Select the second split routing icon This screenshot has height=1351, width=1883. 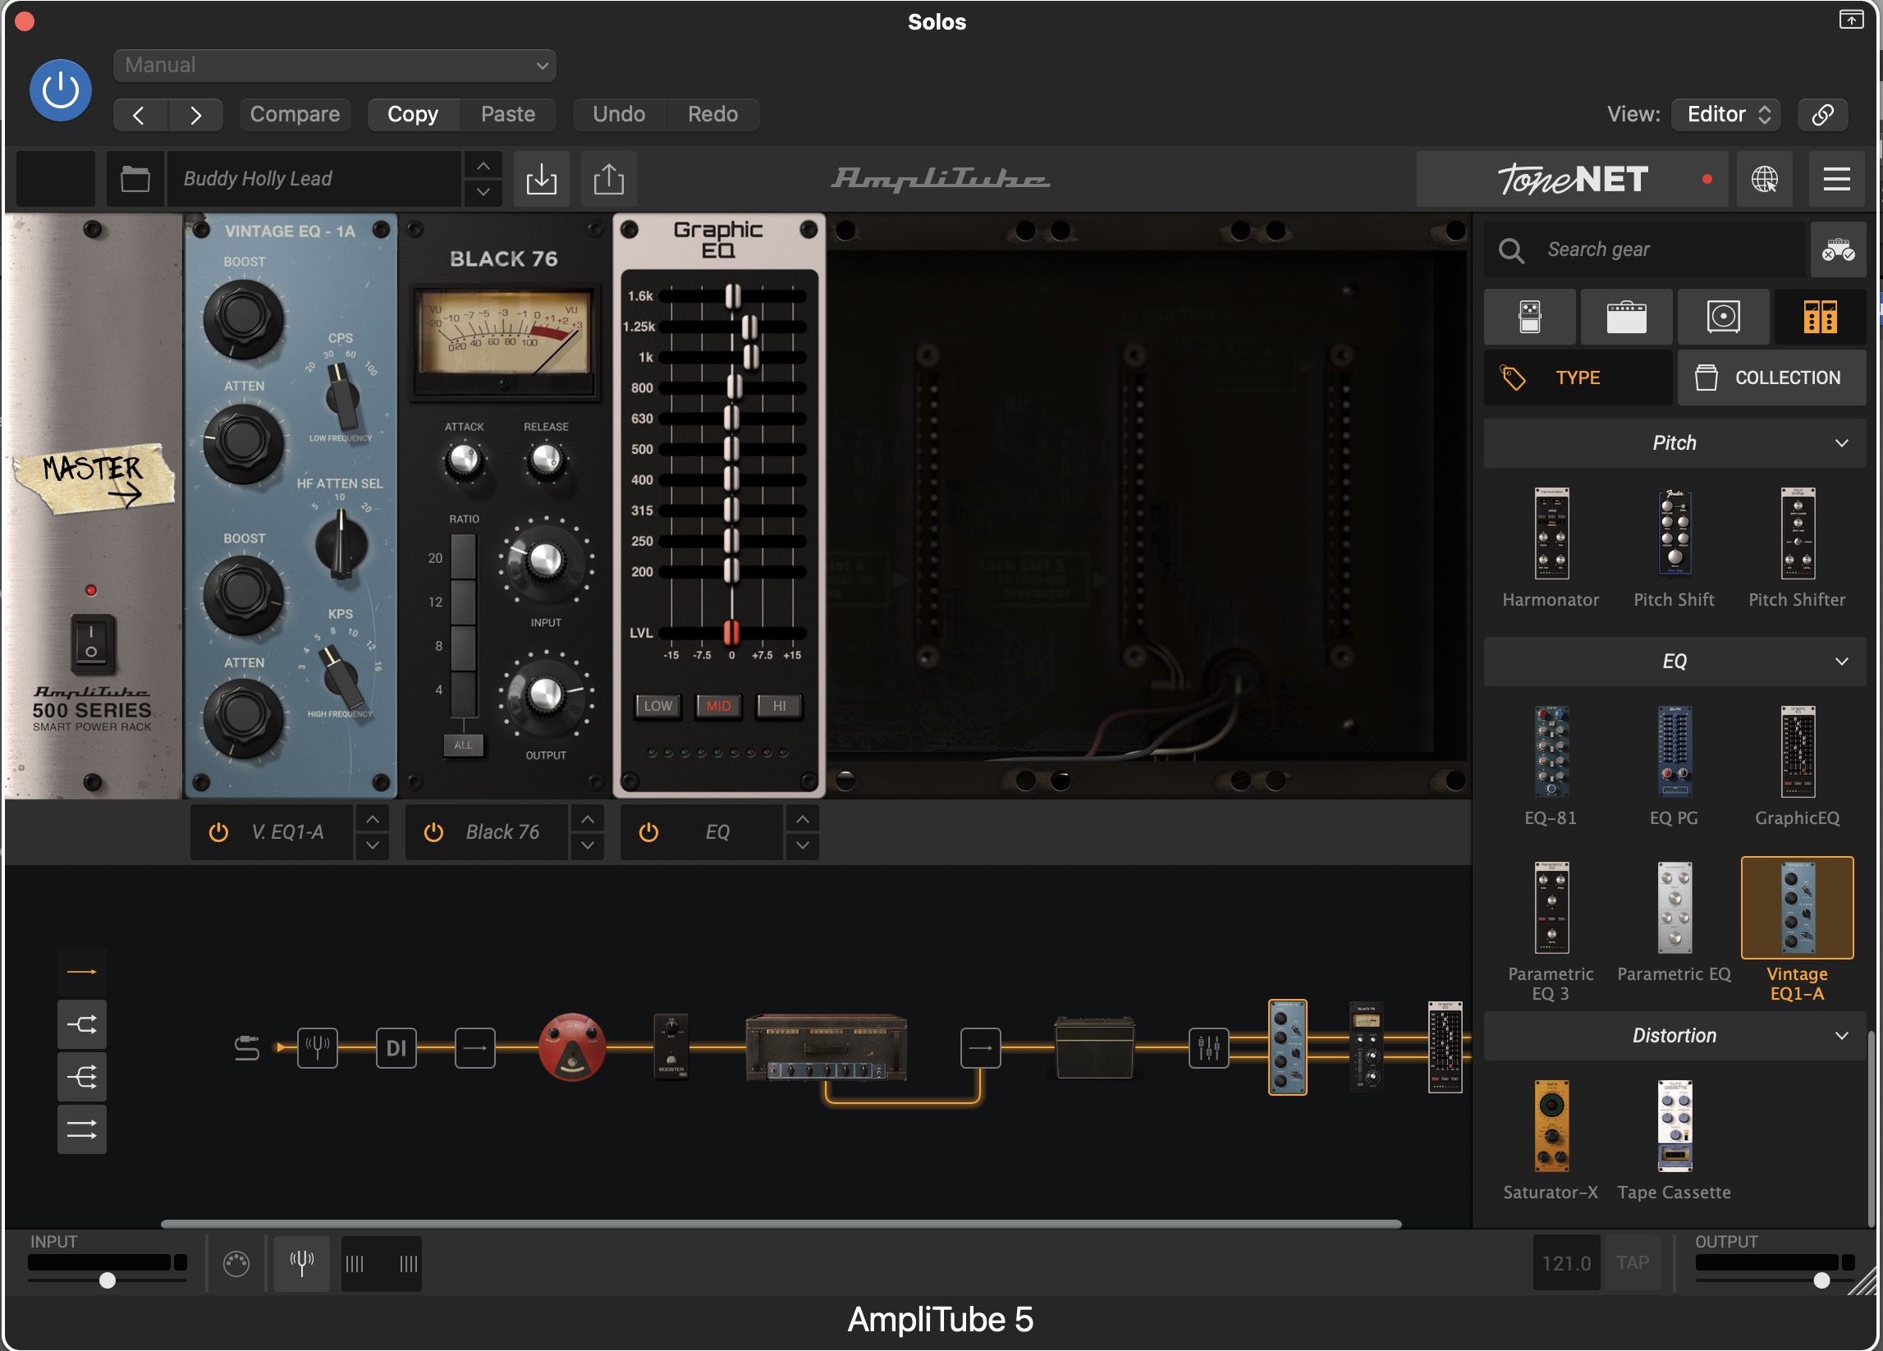[82, 1024]
